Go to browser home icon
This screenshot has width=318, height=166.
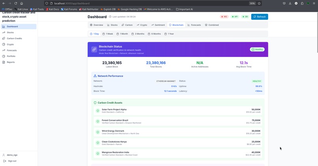(x=21, y=3)
